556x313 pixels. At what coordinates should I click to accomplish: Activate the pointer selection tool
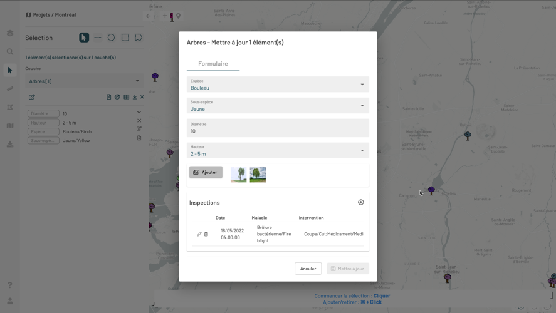84,38
